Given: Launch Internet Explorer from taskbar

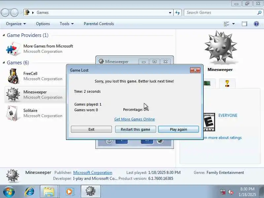Looking at the screenshot, I should pyautogui.click(x=30, y=192).
